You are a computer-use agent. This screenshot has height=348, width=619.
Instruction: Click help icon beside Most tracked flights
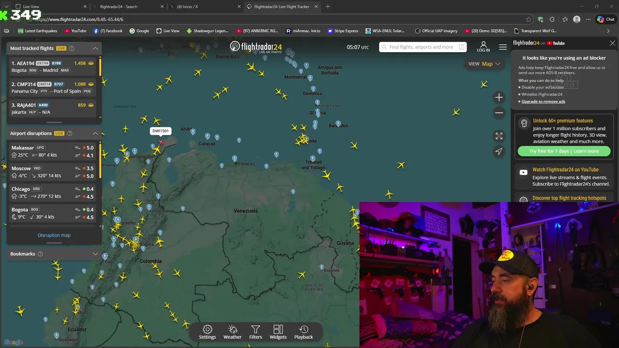[x=72, y=48]
